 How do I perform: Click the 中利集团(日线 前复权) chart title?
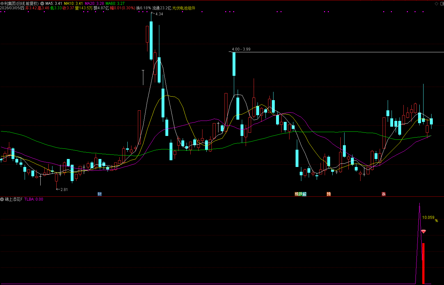pyautogui.click(x=20, y=4)
